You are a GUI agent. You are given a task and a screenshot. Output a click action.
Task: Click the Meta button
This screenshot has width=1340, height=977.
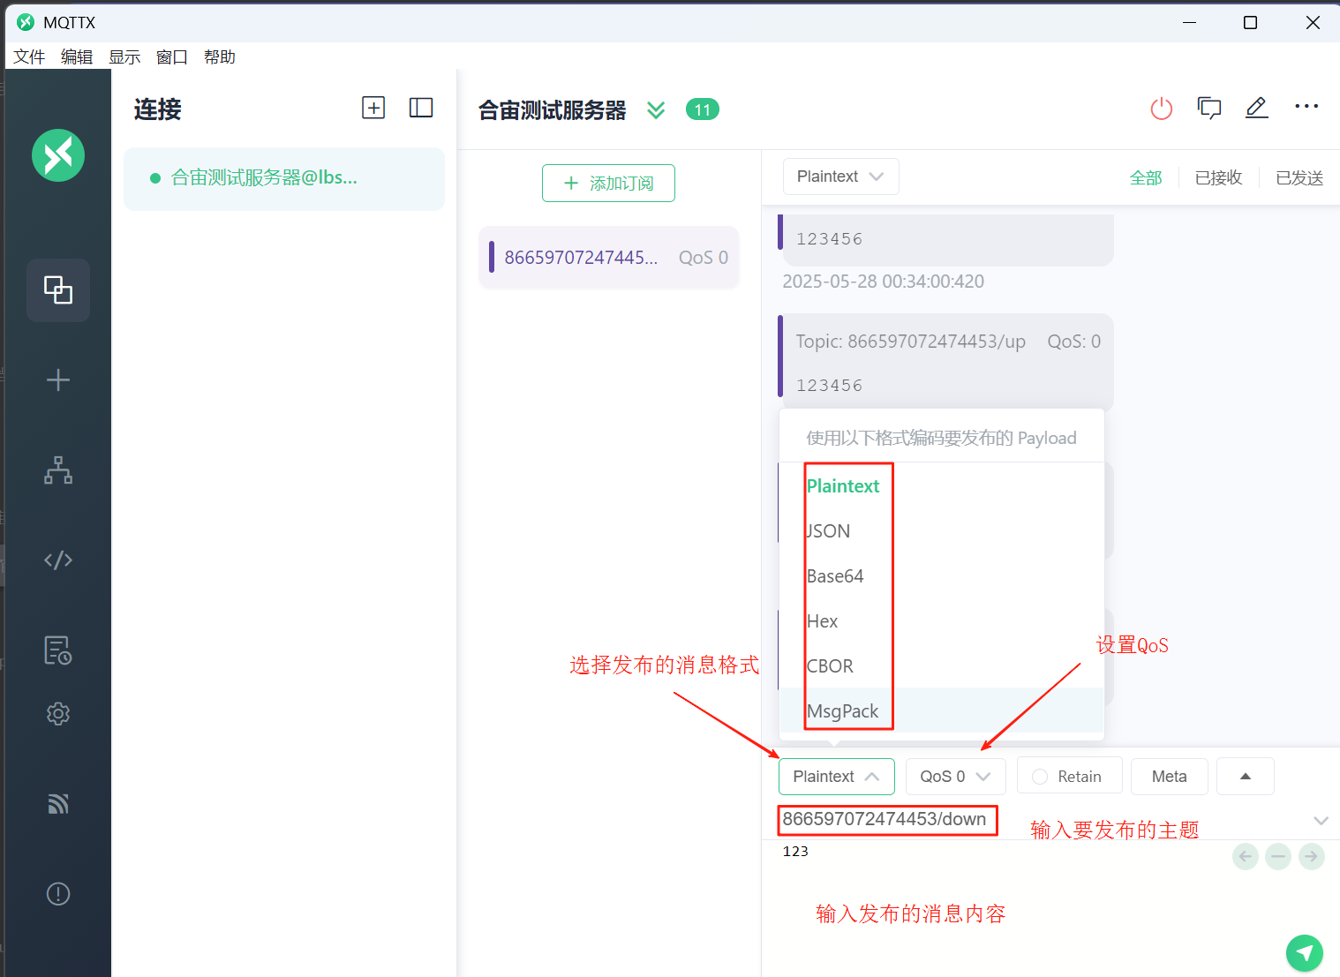pos(1169,776)
